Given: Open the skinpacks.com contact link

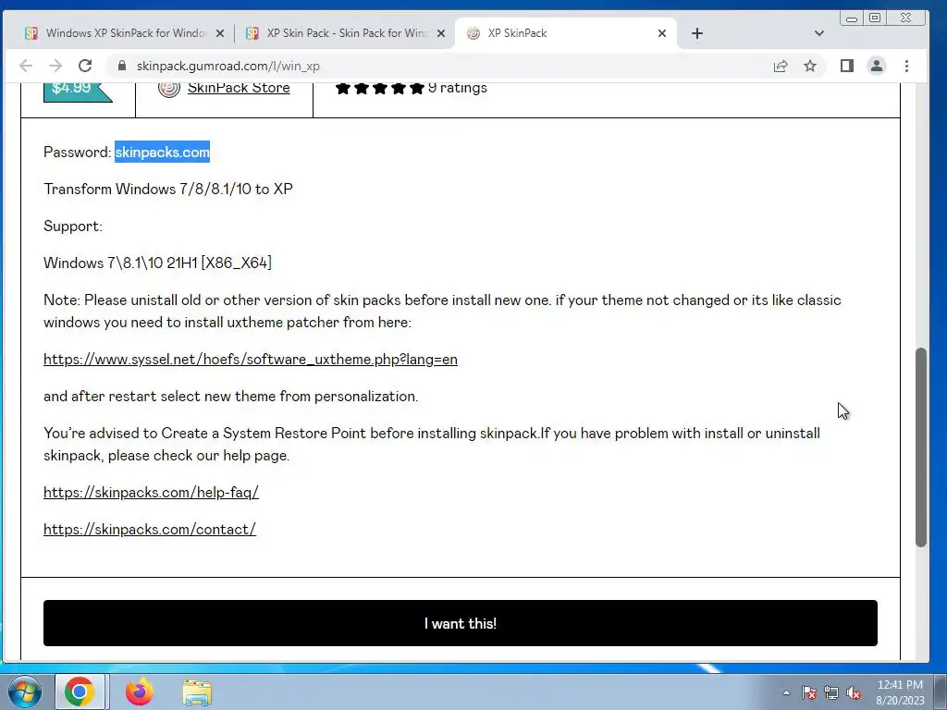Looking at the screenshot, I should click(x=150, y=530).
